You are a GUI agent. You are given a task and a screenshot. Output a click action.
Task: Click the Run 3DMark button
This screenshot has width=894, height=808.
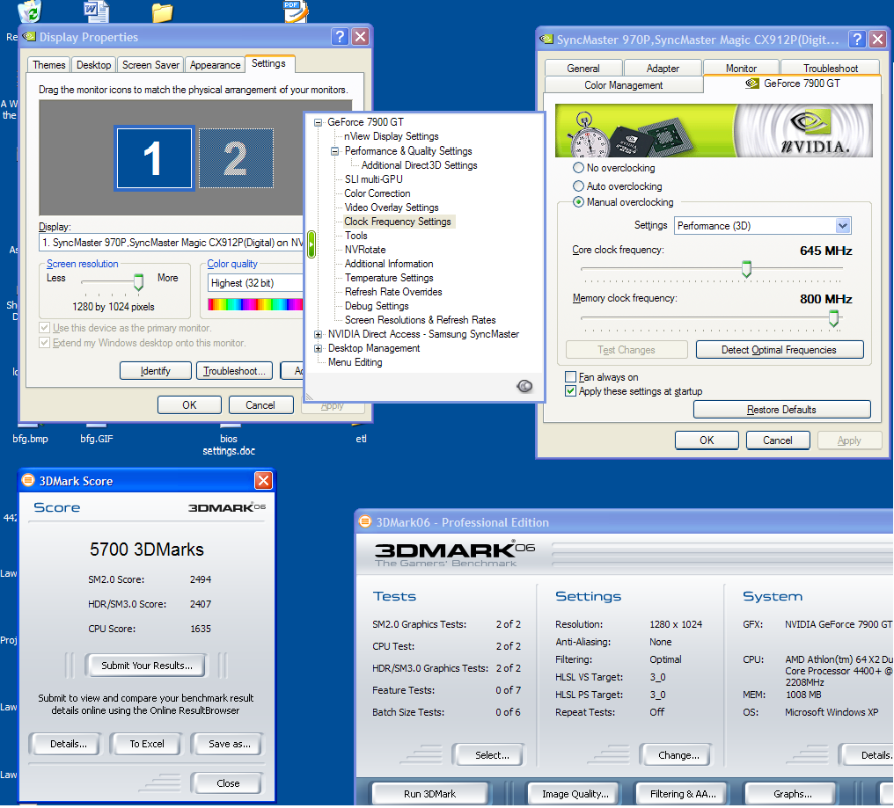[x=430, y=794]
